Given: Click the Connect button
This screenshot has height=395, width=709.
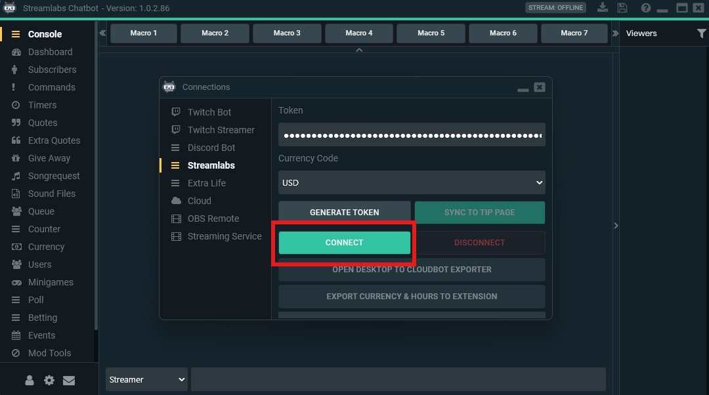Looking at the screenshot, I should tap(345, 243).
